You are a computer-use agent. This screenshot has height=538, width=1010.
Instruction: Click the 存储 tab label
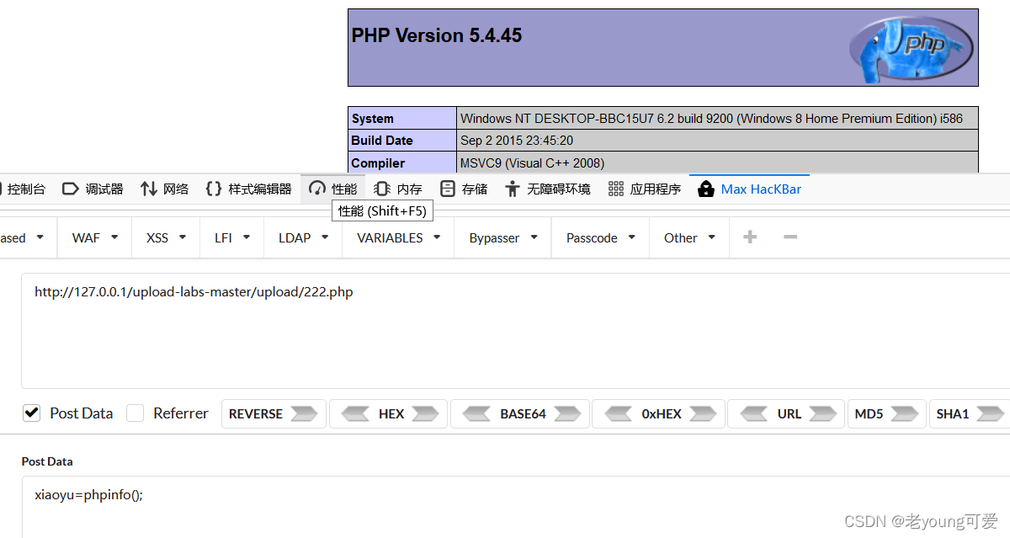tap(475, 189)
